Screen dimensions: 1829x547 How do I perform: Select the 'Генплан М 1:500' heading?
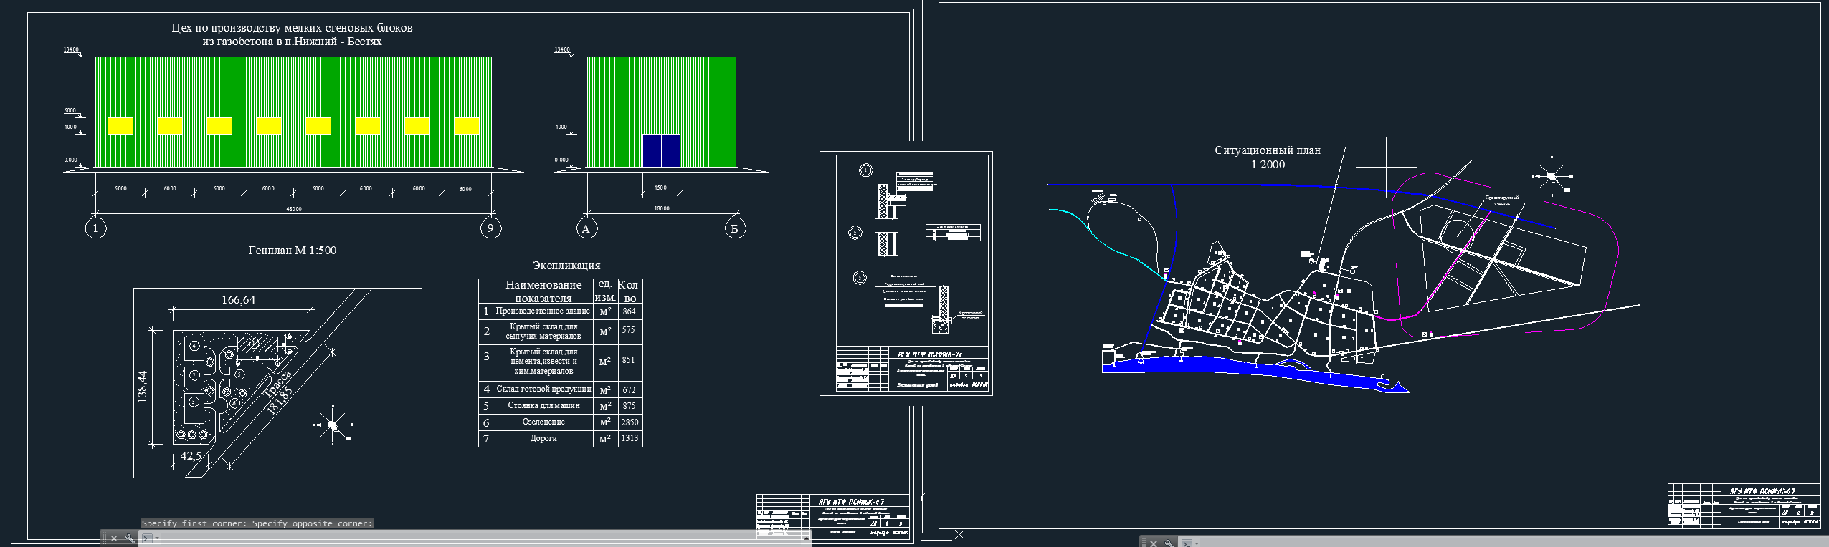(292, 251)
